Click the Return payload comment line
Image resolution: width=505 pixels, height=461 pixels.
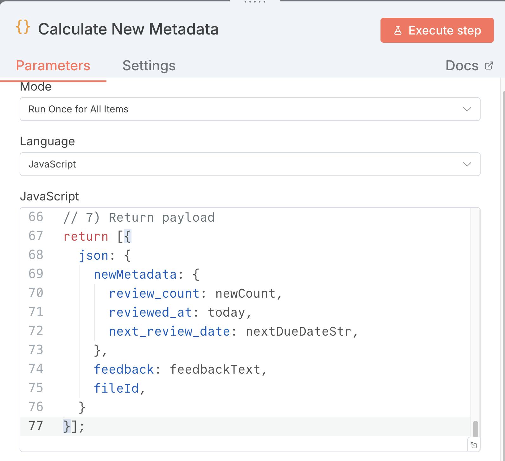(139, 218)
